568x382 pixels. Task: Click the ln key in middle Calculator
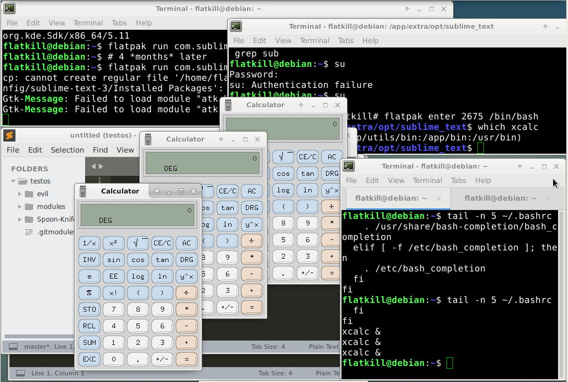coord(227,224)
